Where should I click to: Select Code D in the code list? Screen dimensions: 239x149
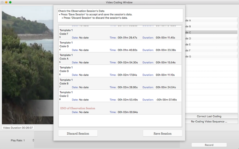(211, 38)
